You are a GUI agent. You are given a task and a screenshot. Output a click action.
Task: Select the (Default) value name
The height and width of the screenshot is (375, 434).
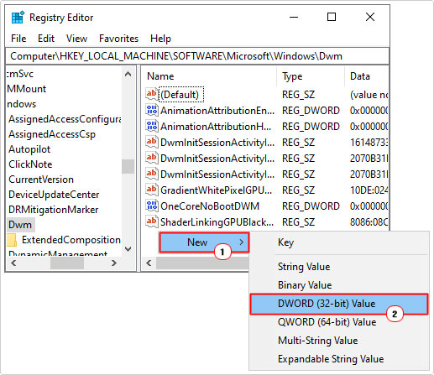click(x=181, y=95)
